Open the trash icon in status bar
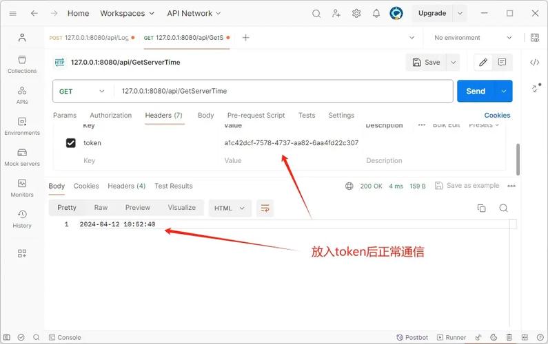 coord(509,337)
